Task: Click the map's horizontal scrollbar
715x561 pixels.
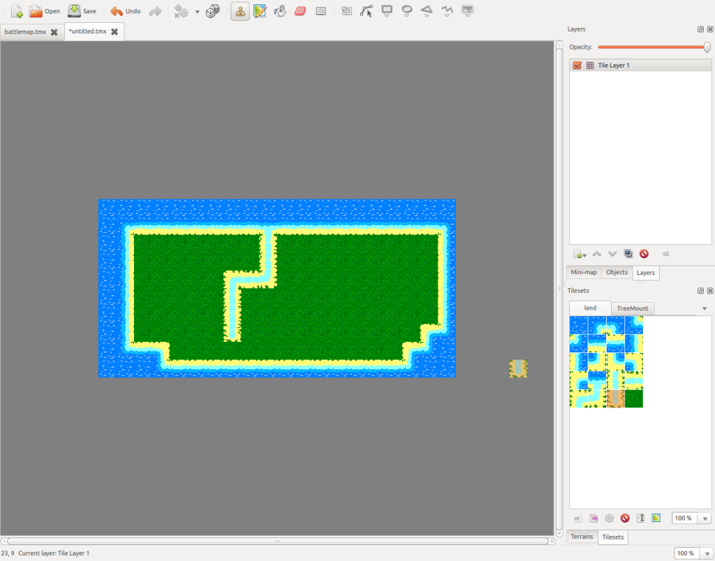Action: (278, 541)
